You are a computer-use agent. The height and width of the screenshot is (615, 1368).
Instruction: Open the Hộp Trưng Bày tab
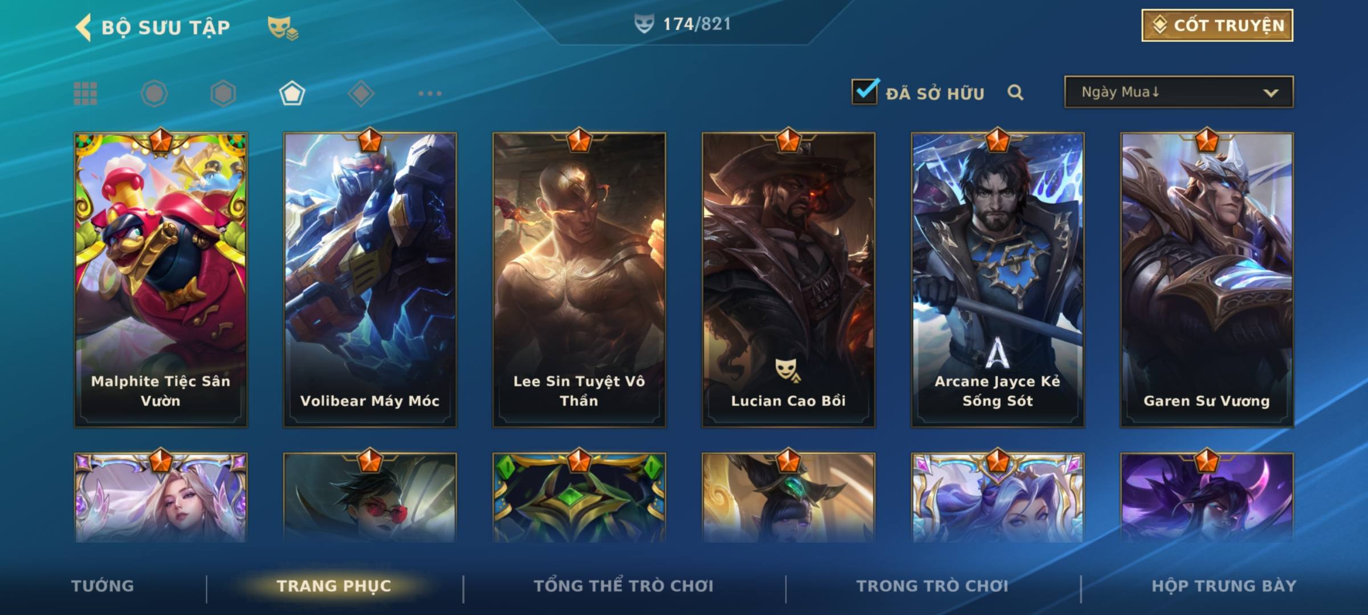click(1224, 586)
